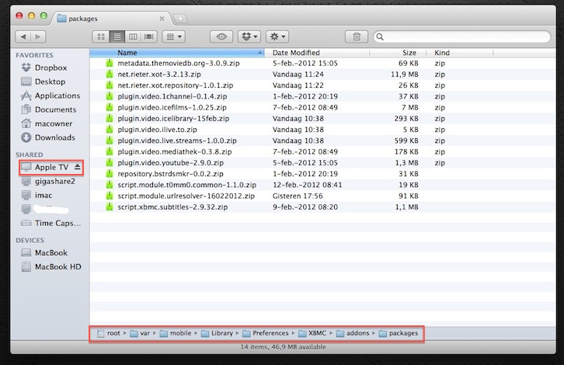Open the item arrangement dropdown

coord(175,36)
